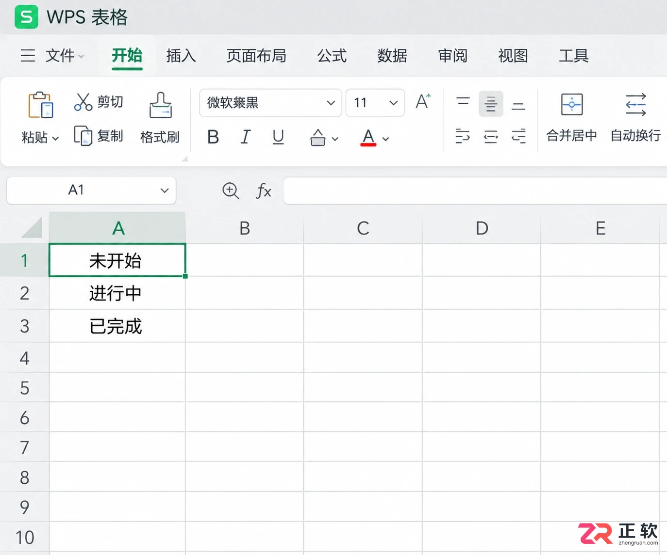The image size is (667, 555).
Task: Select cell containing 进行中
Action: [x=117, y=293]
